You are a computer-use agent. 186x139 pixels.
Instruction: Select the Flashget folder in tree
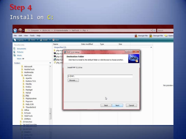29,90
